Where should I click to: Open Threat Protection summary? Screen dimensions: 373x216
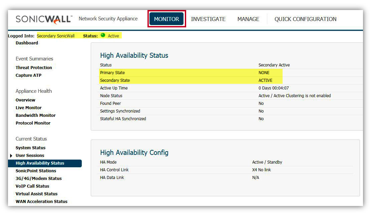point(34,68)
